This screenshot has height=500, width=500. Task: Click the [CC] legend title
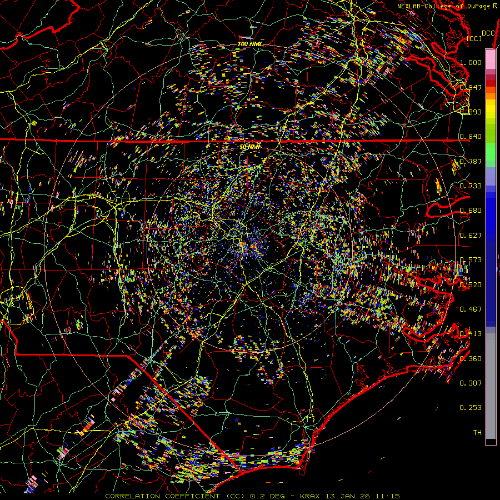point(474,38)
